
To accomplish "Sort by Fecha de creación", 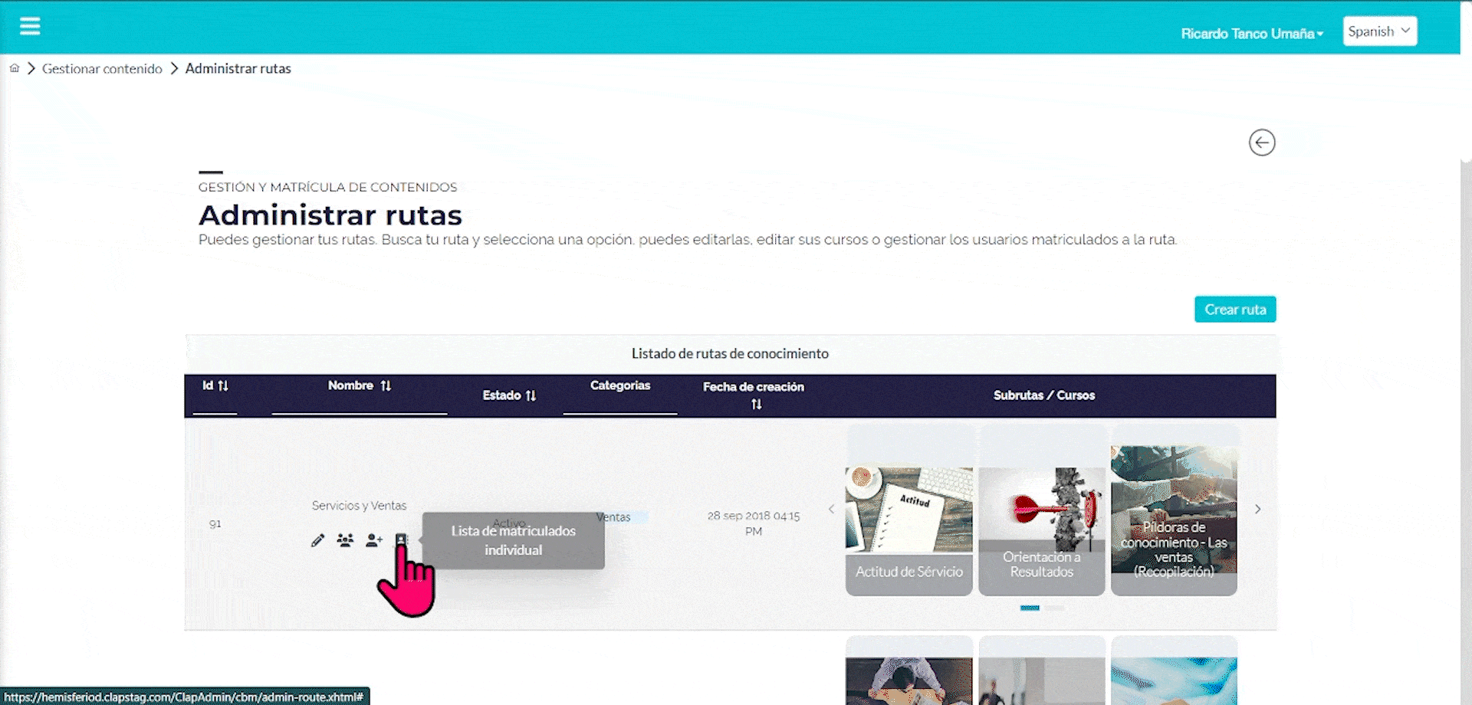I will pyautogui.click(x=757, y=404).
